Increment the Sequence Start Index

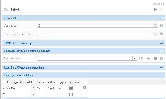tap(155, 33)
